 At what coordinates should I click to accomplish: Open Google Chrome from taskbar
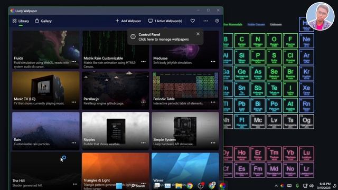[190, 186]
